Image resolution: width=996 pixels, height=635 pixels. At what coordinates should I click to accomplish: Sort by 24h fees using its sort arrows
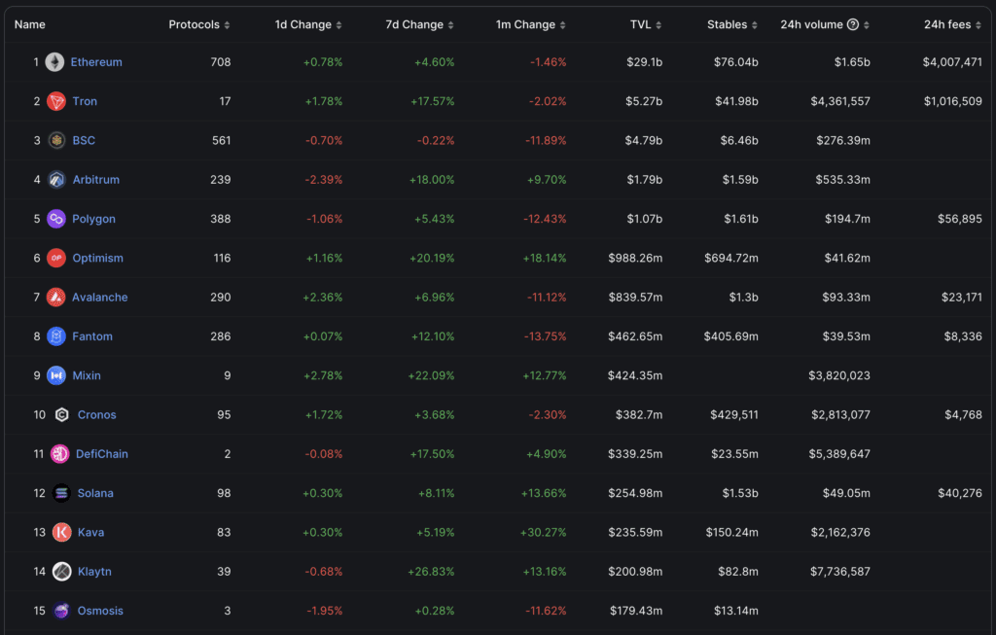click(x=978, y=24)
